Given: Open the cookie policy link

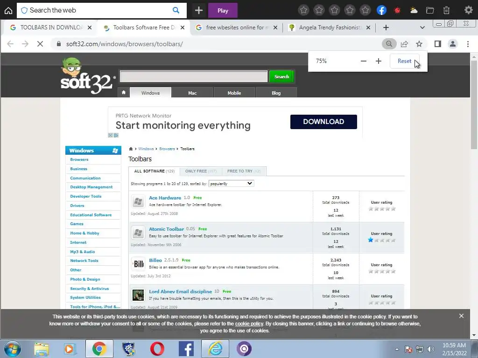Looking at the screenshot, I should [x=249, y=324].
